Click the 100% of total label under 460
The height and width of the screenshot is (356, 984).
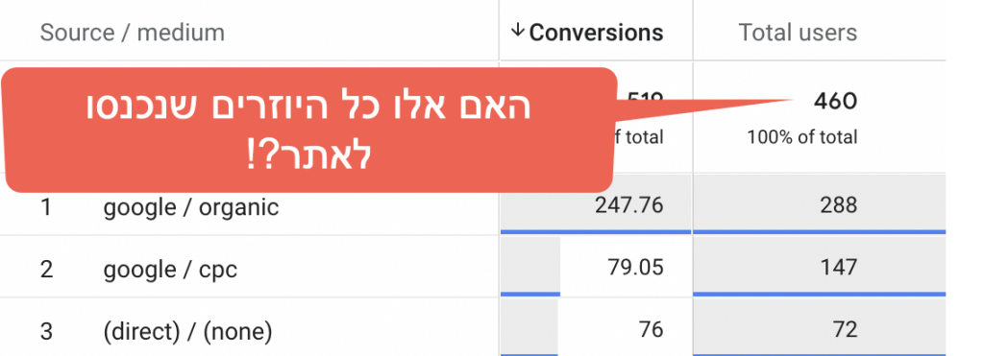[x=802, y=136]
